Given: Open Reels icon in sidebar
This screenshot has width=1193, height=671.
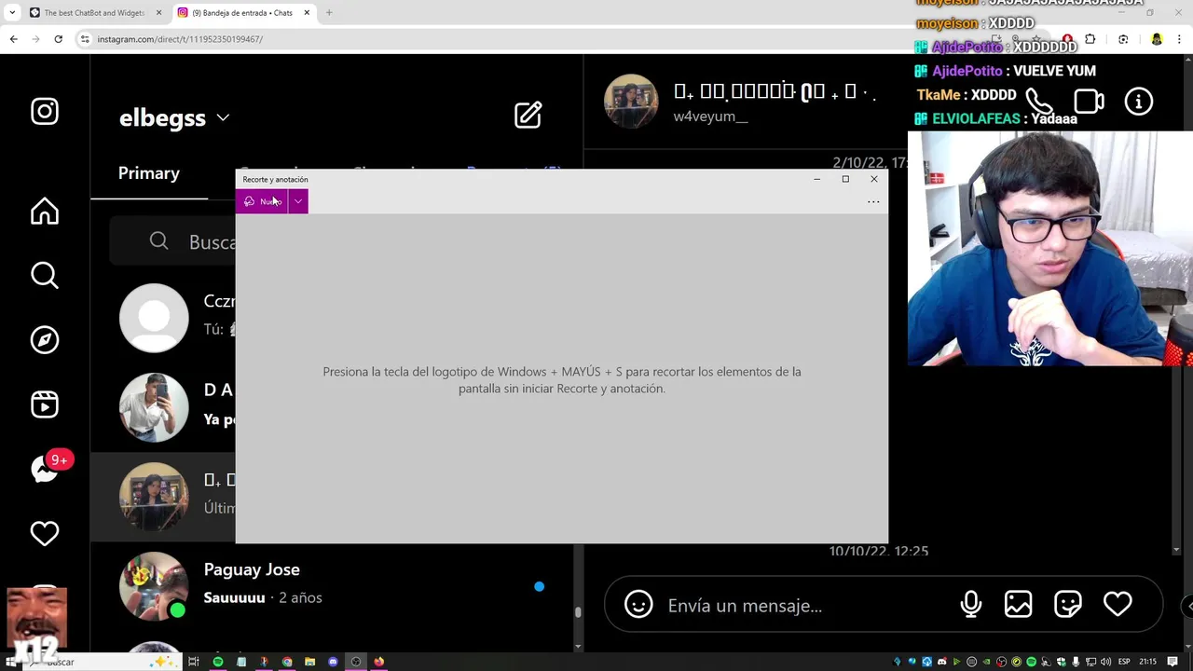Looking at the screenshot, I should tap(45, 404).
